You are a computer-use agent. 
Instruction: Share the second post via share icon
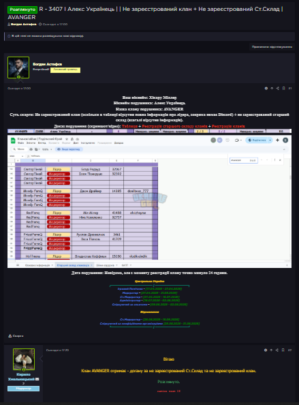277,350
